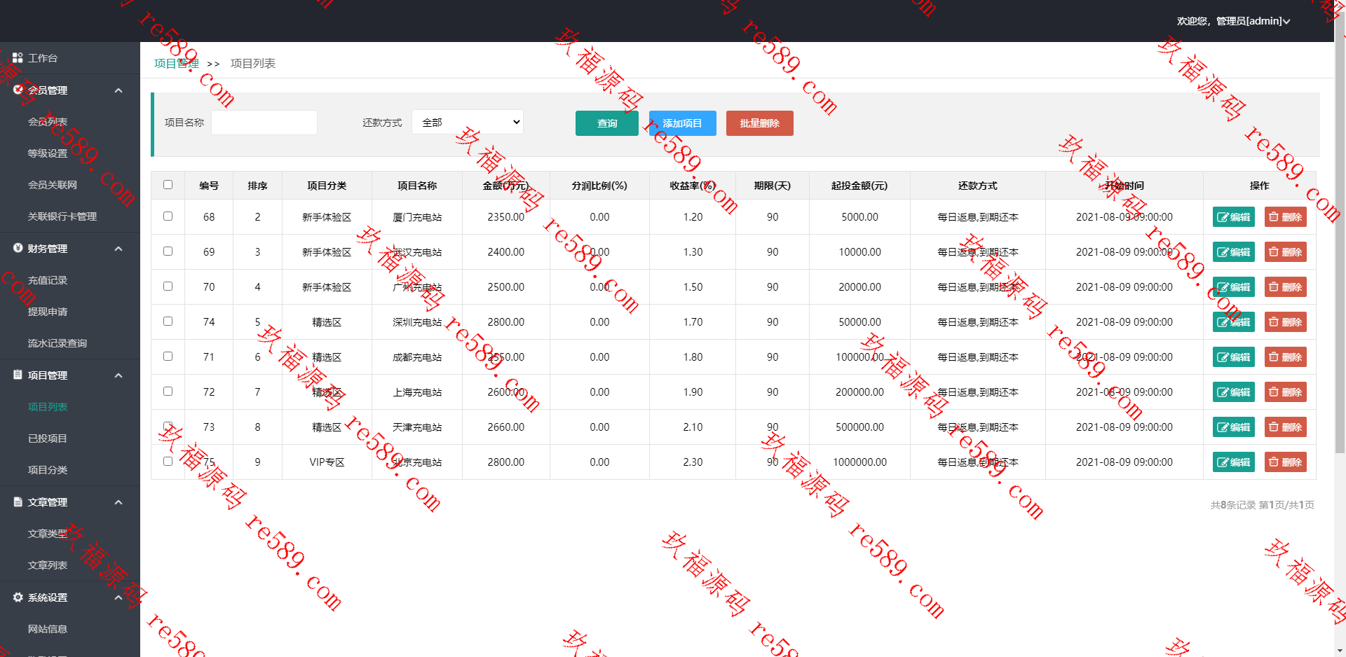Open the admin account dropdown
The width and height of the screenshot is (1346, 657).
point(1233,21)
